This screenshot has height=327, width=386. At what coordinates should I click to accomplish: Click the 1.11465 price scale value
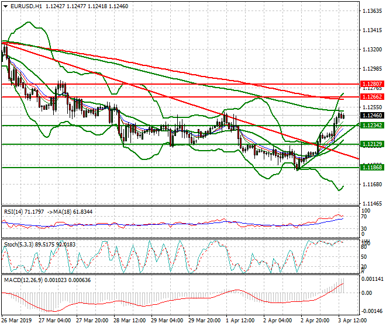(372, 204)
